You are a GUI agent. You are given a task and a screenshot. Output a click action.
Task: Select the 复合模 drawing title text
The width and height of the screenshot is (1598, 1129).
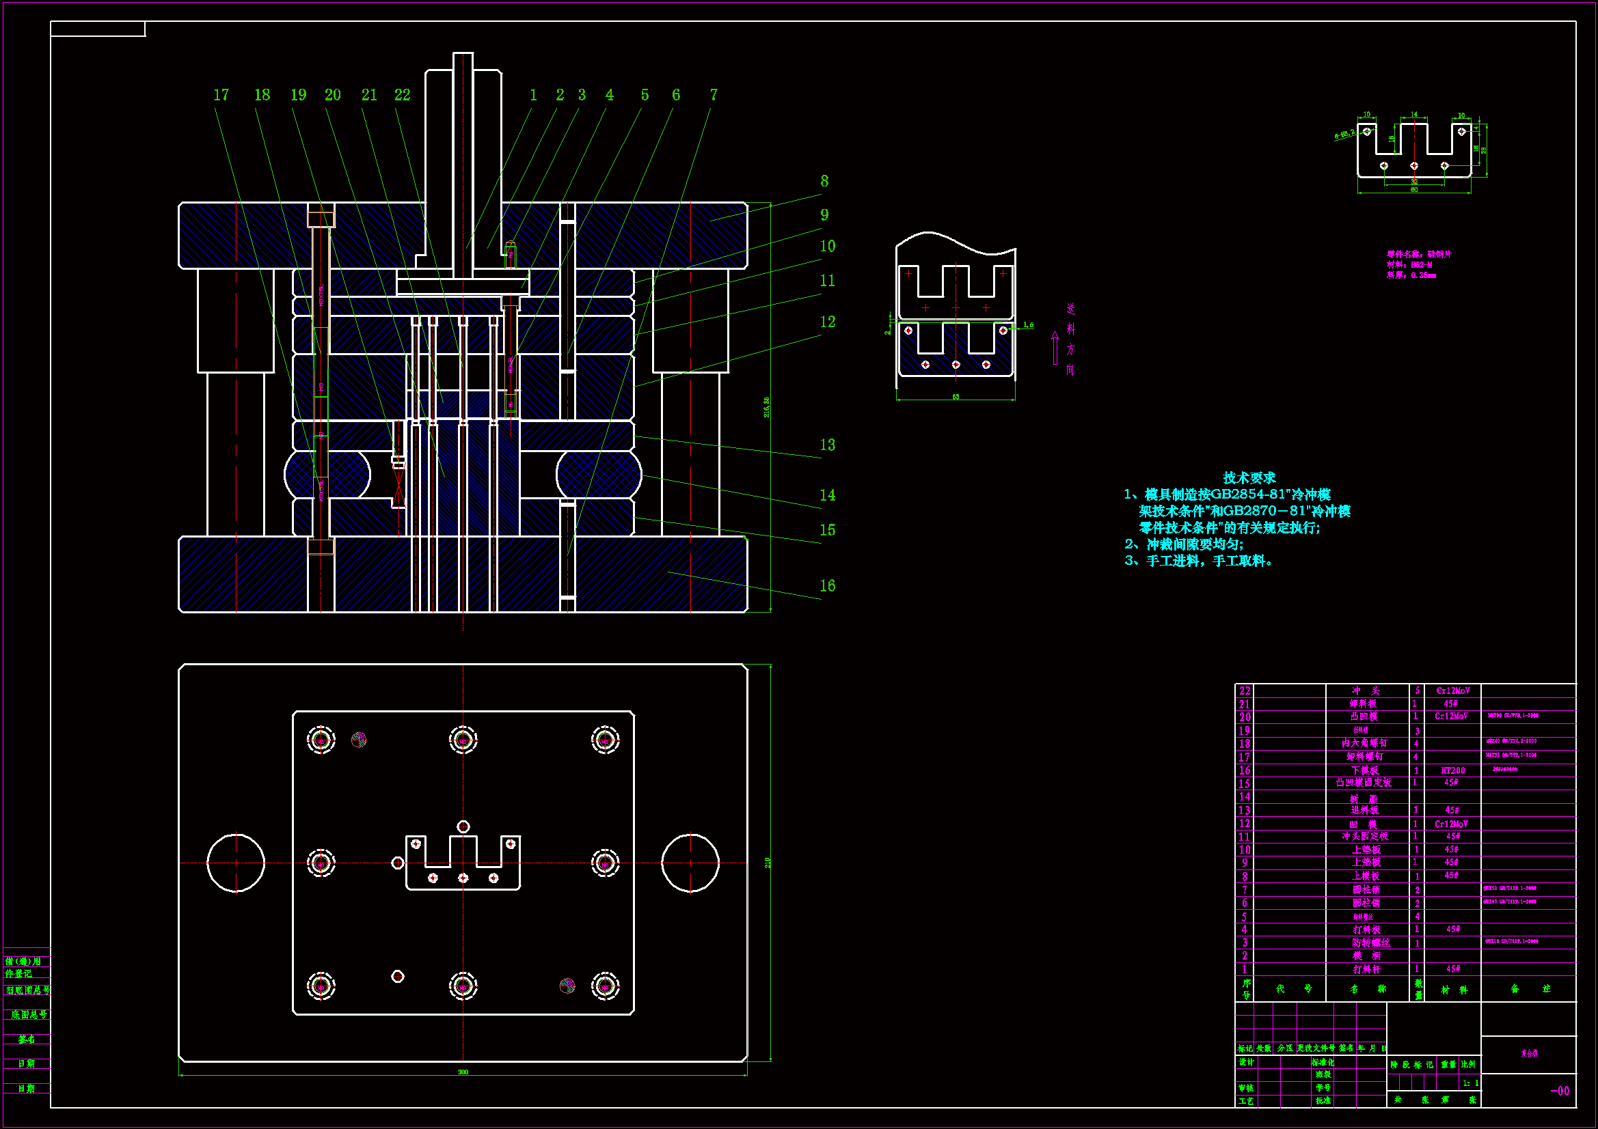coord(1529,1053)
